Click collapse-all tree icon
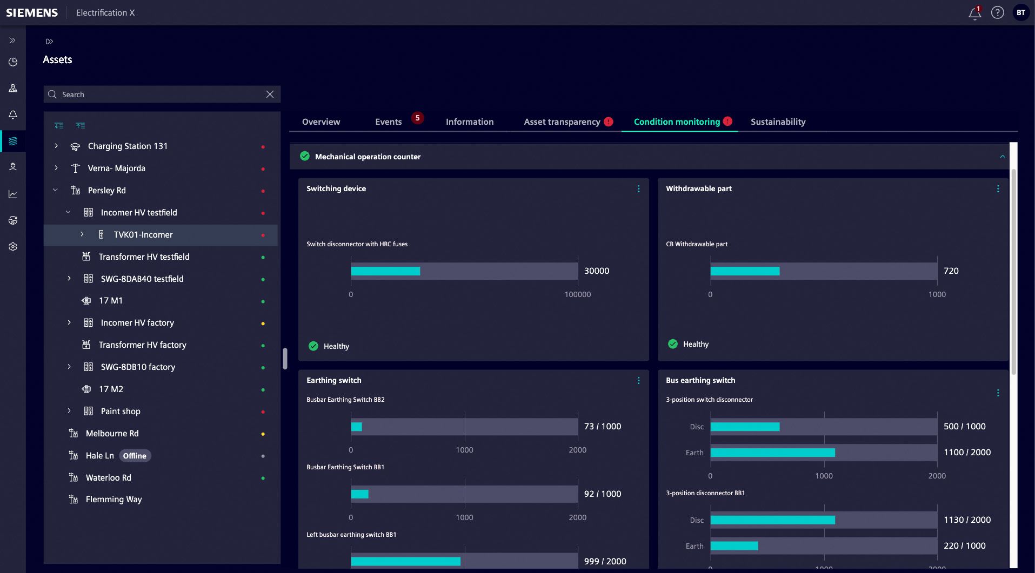This screenshot has height=573, width=1035. (x=81, y=125)
